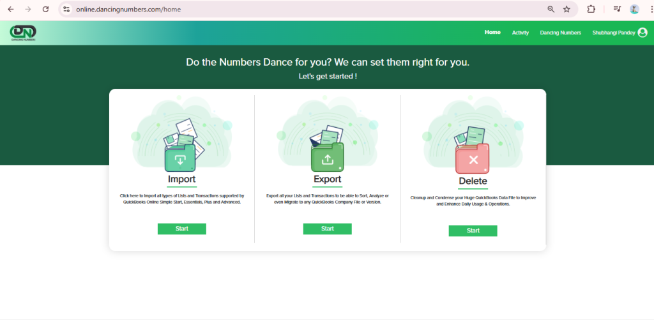The image size is (654, 320).
Task: Reload the page with the refresh icon
Action: tap(46, 9)
